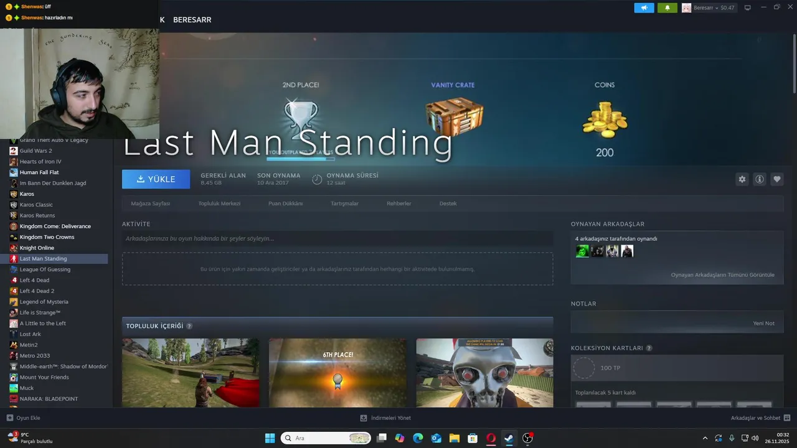Click the Muck game icon

tap(14, 388)
